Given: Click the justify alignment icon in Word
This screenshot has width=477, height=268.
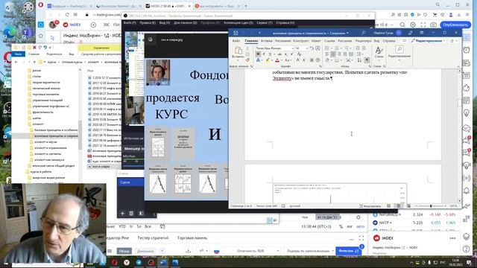Looking at the screenshot, I should pos(345,54).
